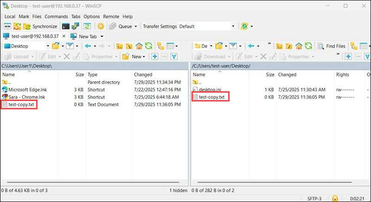Expand the globe refresh icon's dropdown arrow
The height and width of the screenshot is (202, 371).
tap(251, 26)
